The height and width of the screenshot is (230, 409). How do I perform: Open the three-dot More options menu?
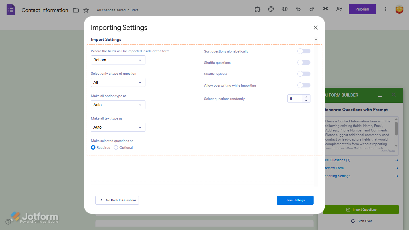click(386, 9)
